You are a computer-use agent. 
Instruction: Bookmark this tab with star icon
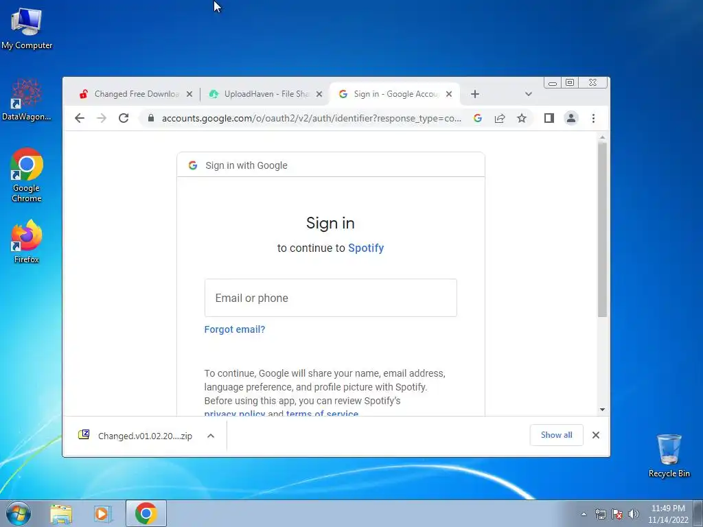(522, 118)
